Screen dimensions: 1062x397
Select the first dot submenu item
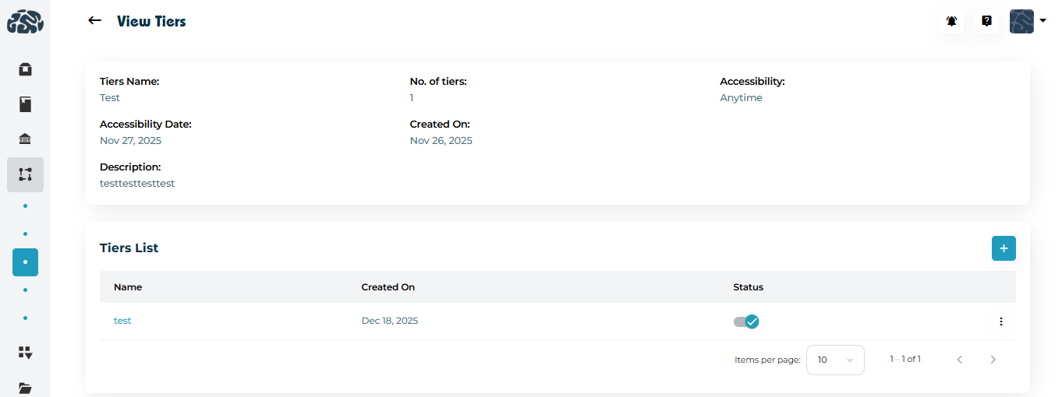(25, 206)
